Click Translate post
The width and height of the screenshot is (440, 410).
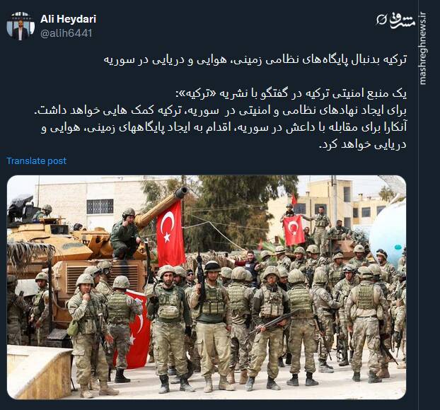37,160
